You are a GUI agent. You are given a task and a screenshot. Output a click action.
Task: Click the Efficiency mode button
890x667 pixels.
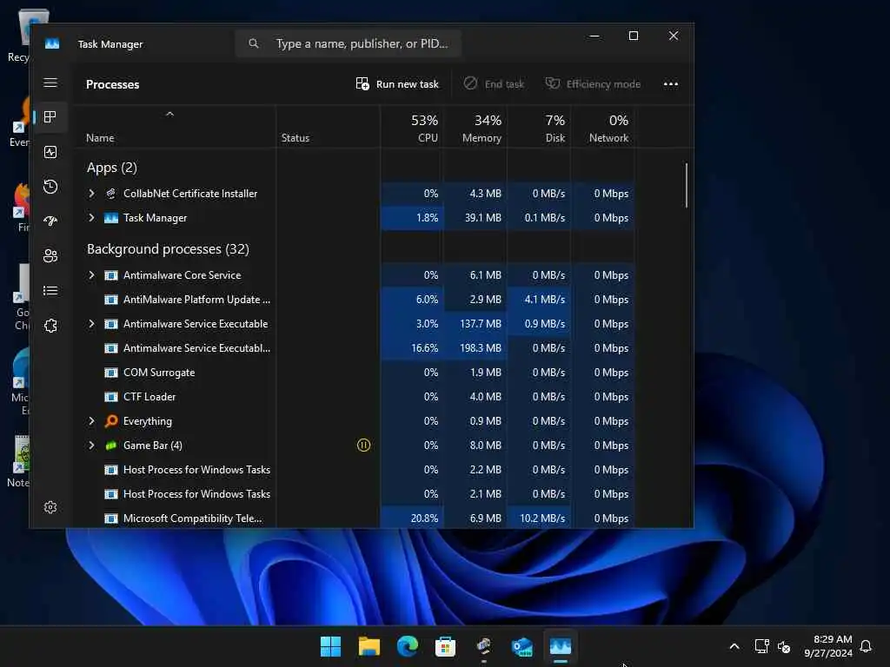(593, 84)
